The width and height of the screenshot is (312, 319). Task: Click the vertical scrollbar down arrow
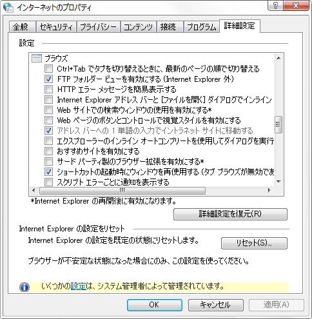coord(278,182)
